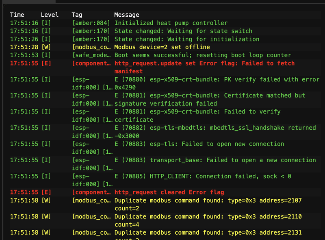This screenshot has width=325, height=240.
Task: Select 'Certificate matched but signature' message
Action: tap(210, 99)
